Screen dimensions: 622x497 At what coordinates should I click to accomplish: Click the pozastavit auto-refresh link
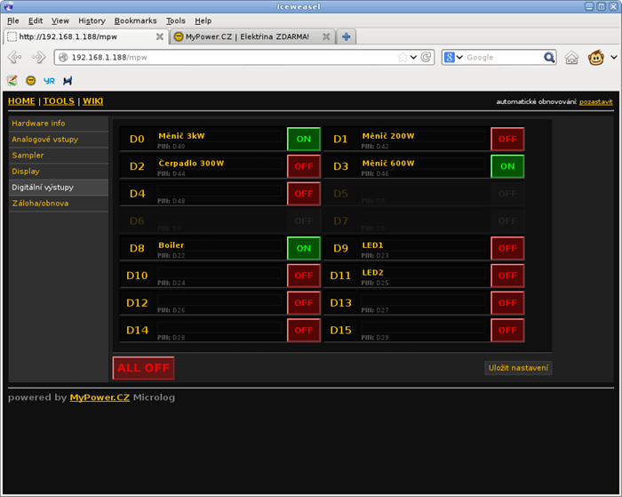pos(595,102)
